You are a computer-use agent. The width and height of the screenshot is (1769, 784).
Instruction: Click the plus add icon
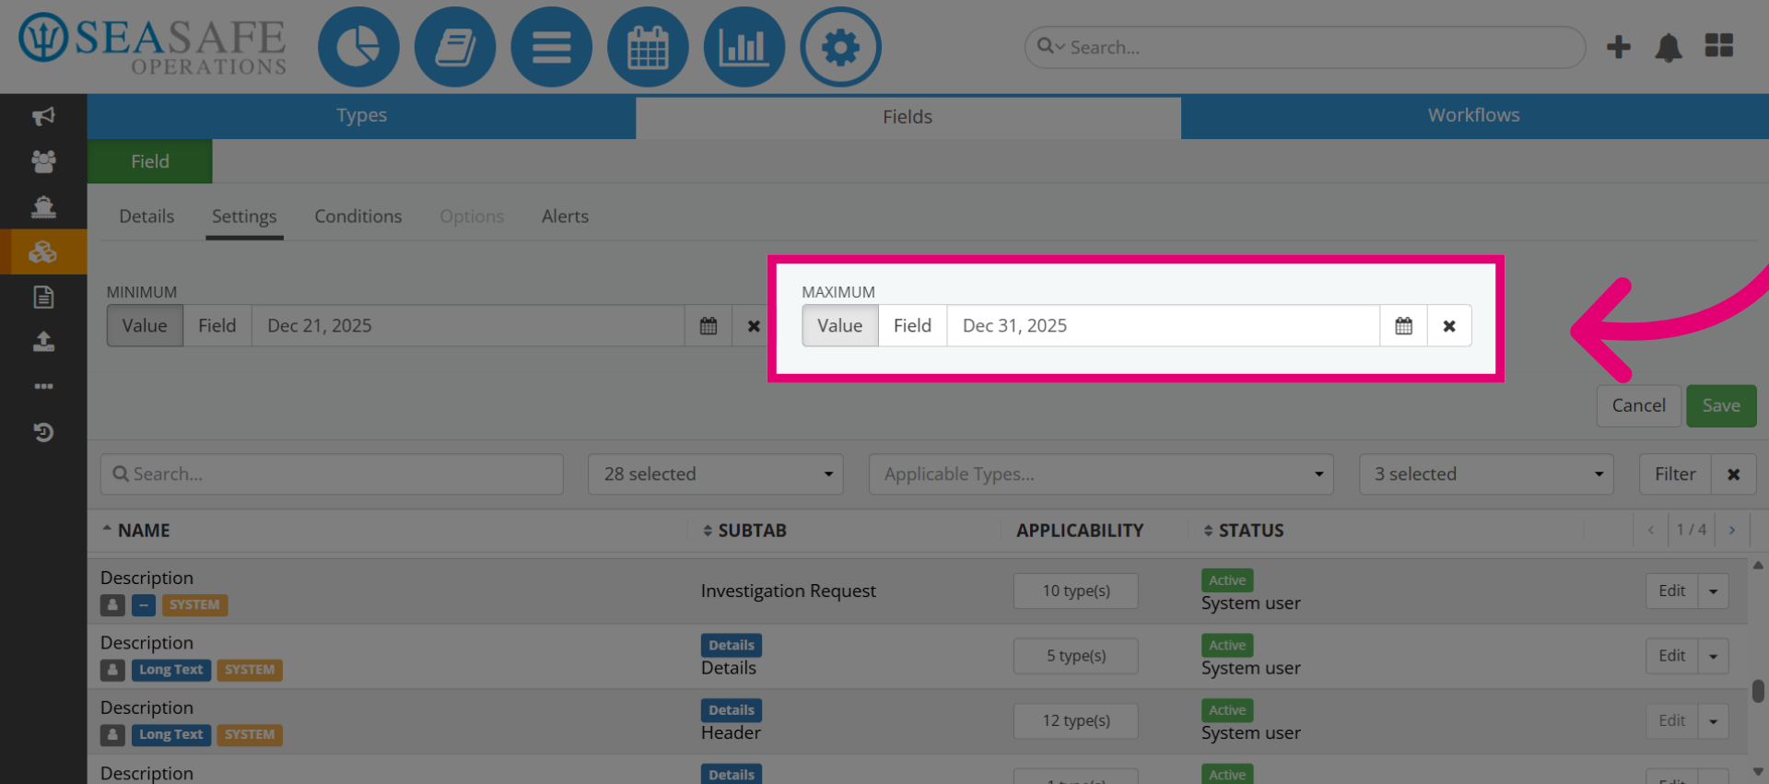coord(1619,47)
